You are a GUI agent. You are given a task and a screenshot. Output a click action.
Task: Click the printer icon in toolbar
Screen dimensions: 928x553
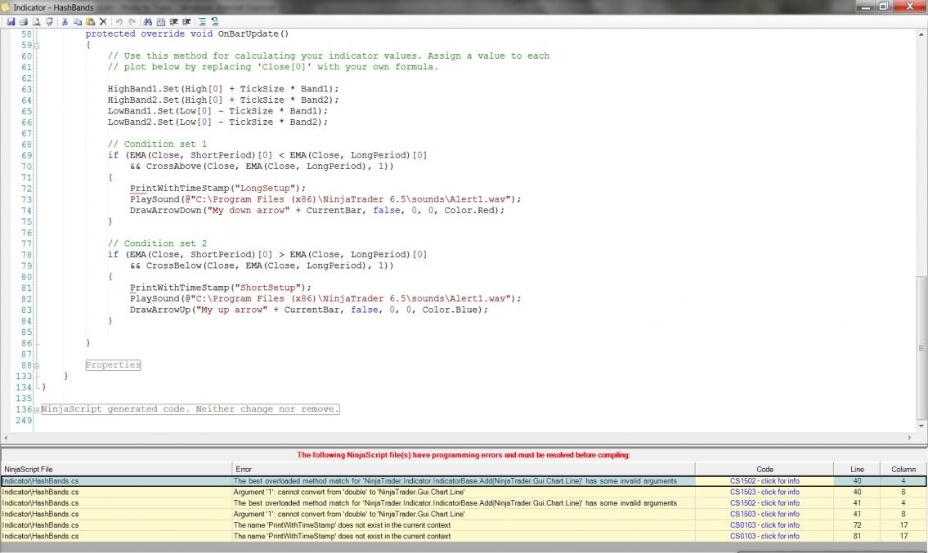[x=23, y=21]
